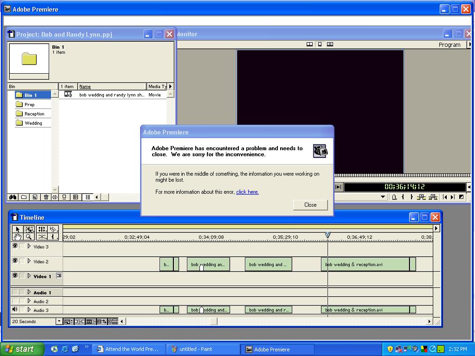Open the 'click here.' error information link
The width and height of the screenshot is (475, 356).
coord(247,191)
